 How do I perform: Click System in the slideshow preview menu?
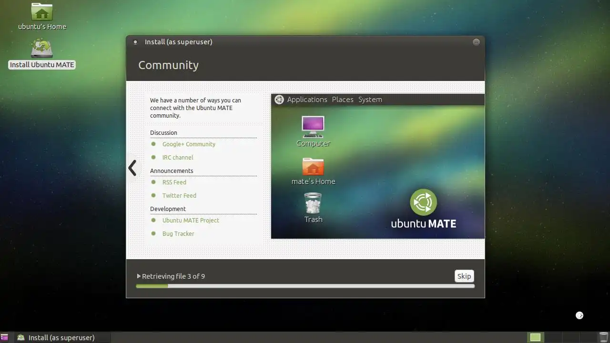point(370,100)
